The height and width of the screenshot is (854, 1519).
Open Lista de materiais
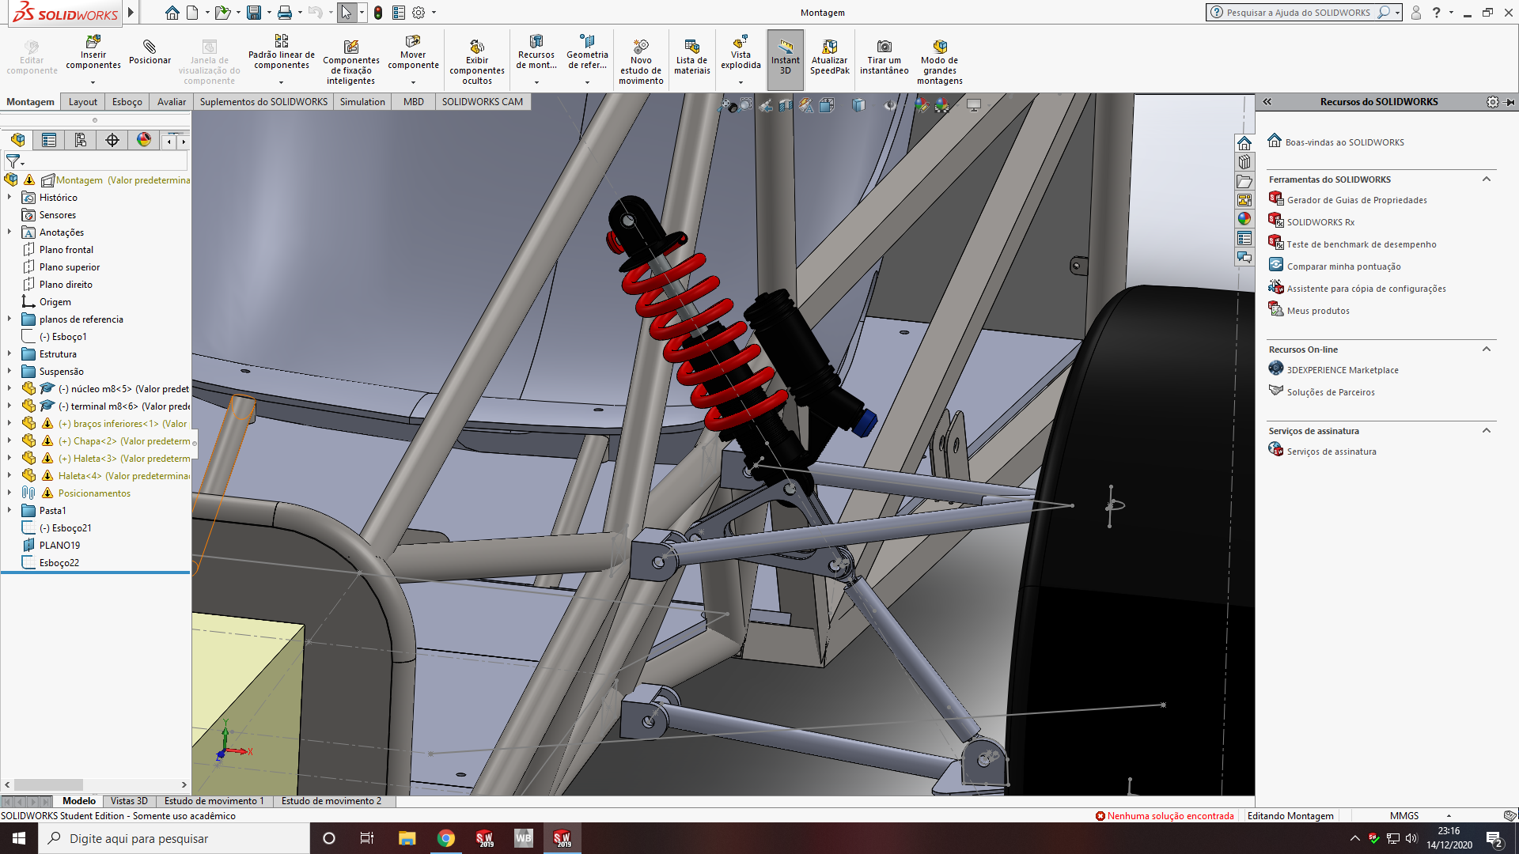[x=691, y=57]
